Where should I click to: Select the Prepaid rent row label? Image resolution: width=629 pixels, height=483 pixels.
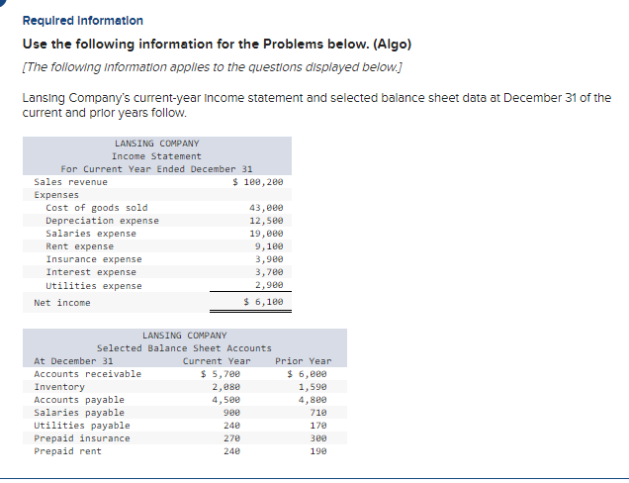(x=68, y=451)
